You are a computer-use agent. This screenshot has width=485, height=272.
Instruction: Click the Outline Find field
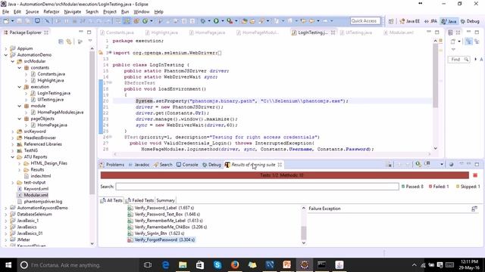point(458,59)
